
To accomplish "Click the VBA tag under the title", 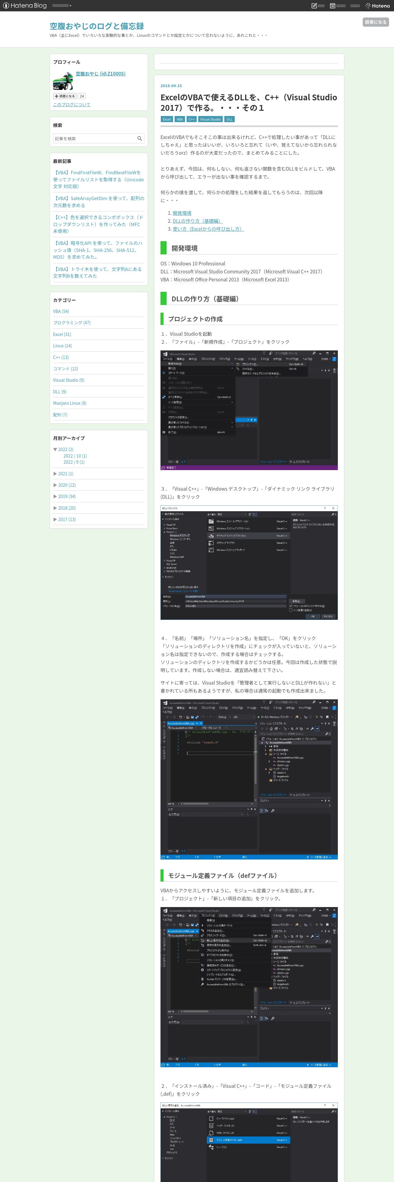I will [x=179, y=119].
